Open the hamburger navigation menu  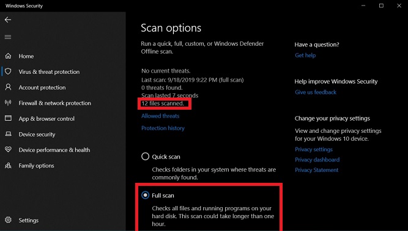tap(8, 37)
